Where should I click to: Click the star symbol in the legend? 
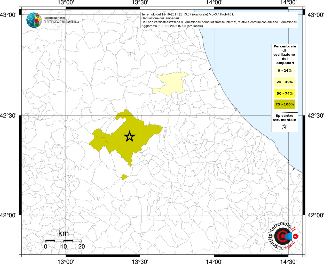[284, 126]
